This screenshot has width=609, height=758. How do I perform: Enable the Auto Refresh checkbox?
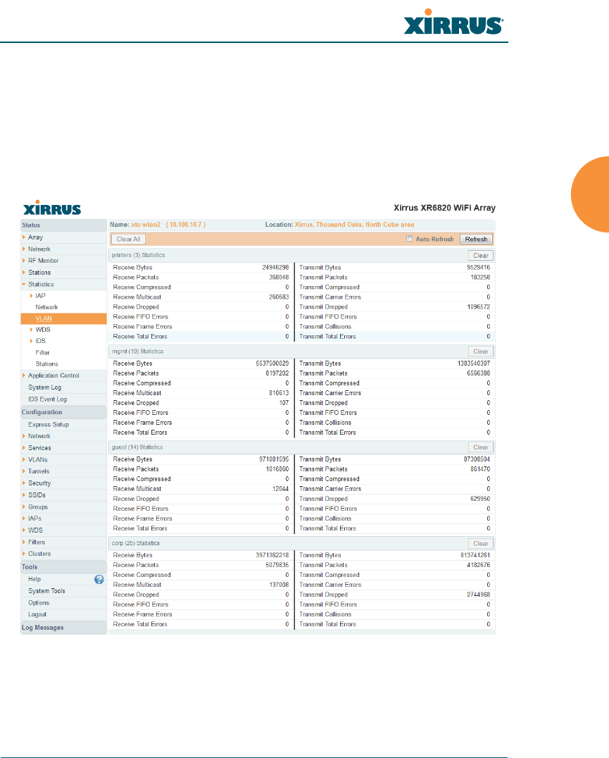[410, 238]
